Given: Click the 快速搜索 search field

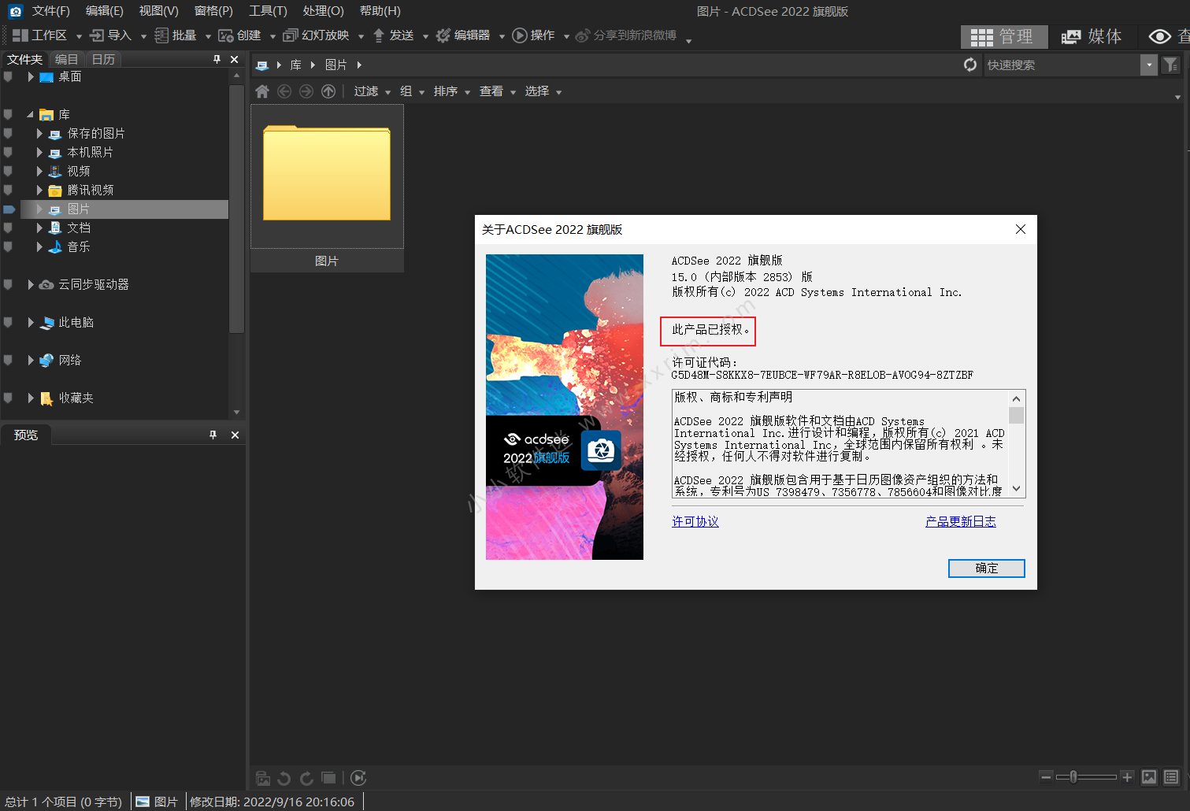Looking at the screenshot, I should click(x=1061, y=65).
